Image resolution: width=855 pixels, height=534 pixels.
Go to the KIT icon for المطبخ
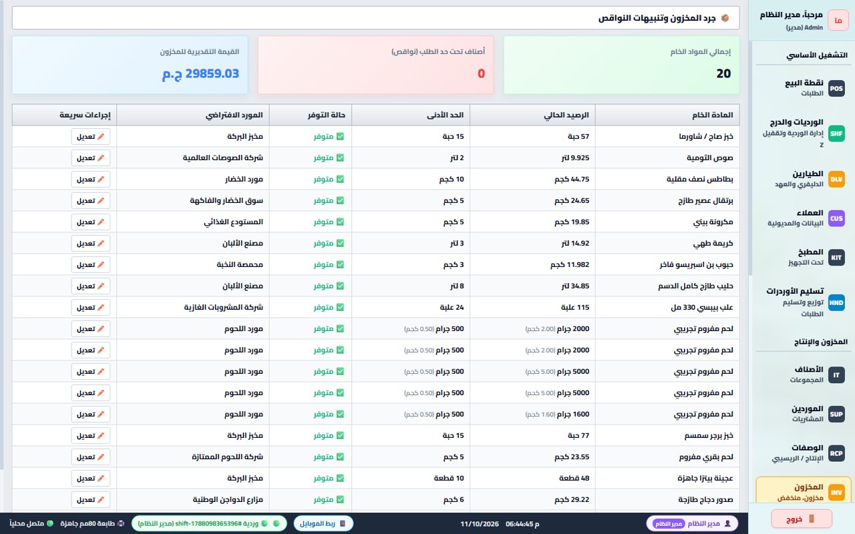click(836, 258)
